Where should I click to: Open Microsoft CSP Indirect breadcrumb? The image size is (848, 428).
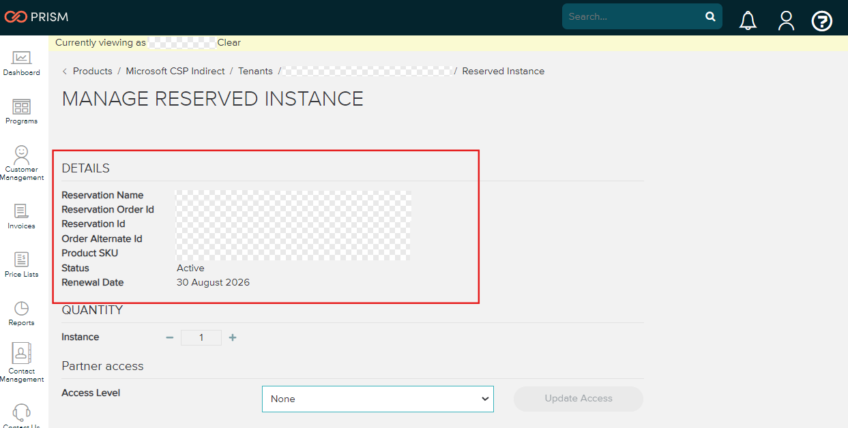[177, 71]
